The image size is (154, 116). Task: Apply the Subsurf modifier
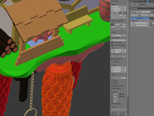point(140,15)
